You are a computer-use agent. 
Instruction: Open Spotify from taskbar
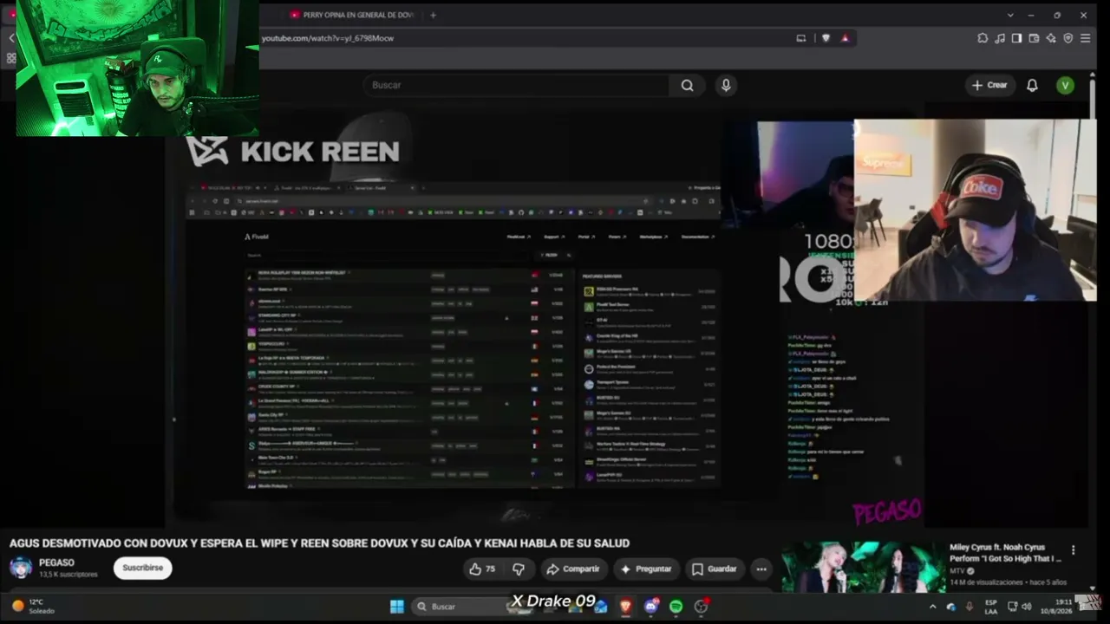pyautogui.click(x=676, y=606)
